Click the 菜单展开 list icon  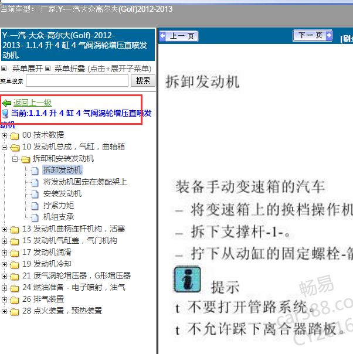tap(4, 68)
